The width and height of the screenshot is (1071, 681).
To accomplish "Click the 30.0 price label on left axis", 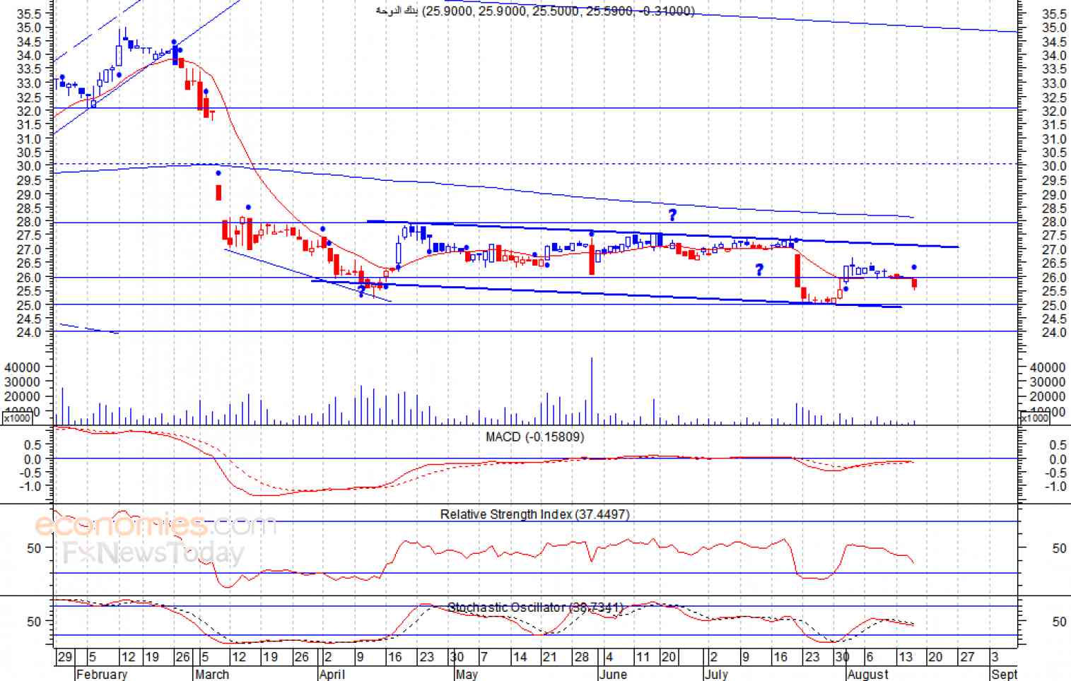I will point(28,166).
